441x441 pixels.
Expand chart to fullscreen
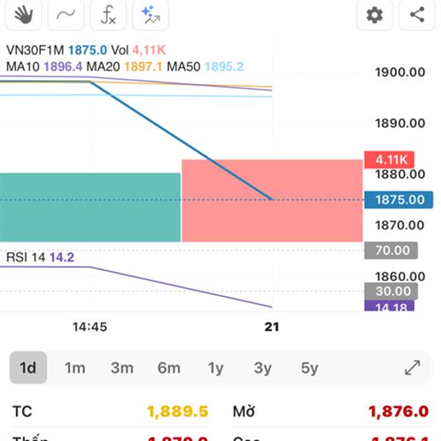point(412,367)
